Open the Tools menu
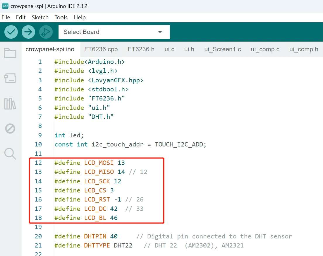323x256 pixels. click(61, 17)
